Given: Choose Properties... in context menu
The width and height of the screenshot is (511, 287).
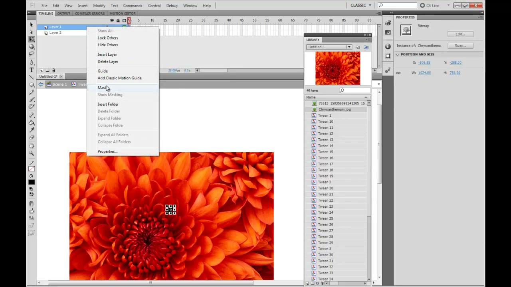Looking at the screenshot, I should coord(107,151).
